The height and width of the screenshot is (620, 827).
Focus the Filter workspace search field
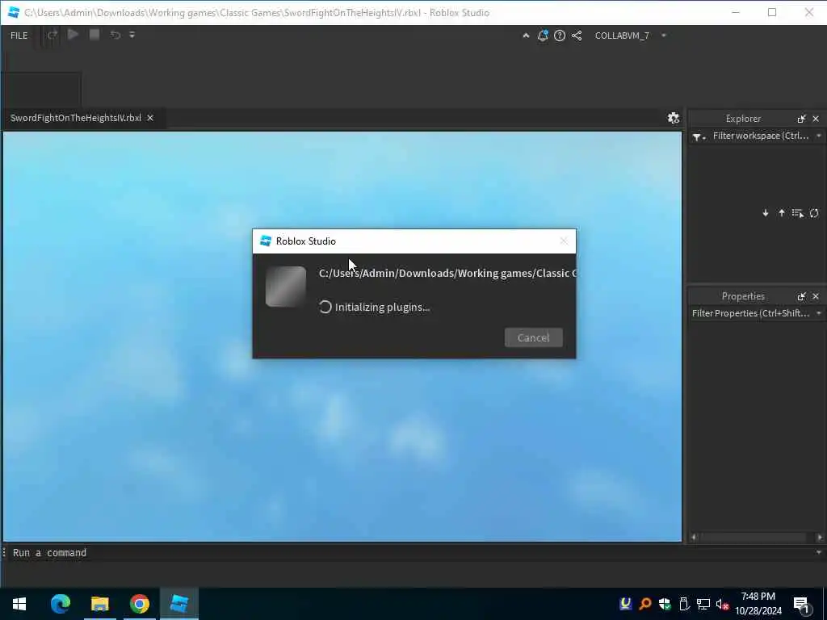[x=761, y=136]
